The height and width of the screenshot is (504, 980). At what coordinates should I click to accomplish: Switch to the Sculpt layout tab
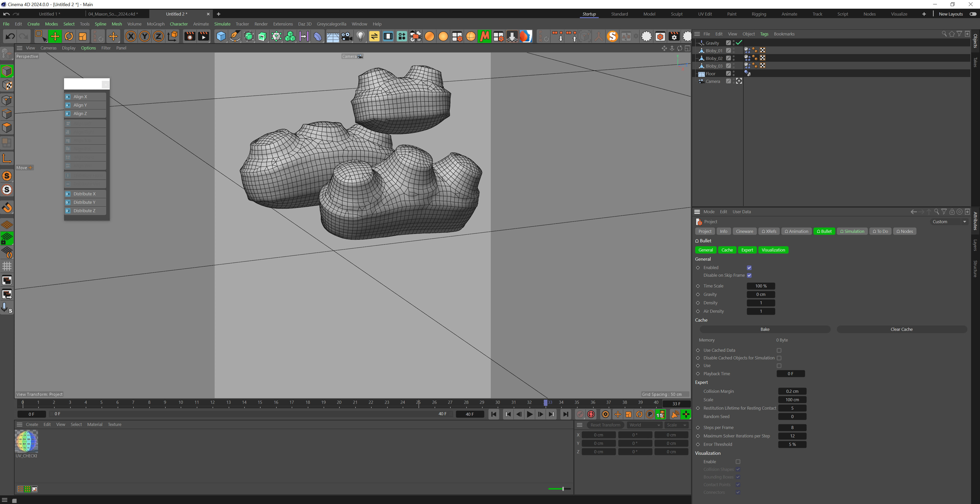click(x=676, y=14)
